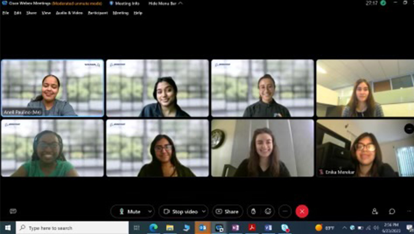Screen dimensions: 414x234
Task: Open audio options arrow next to Mute
Action: (x=150, y=212)
